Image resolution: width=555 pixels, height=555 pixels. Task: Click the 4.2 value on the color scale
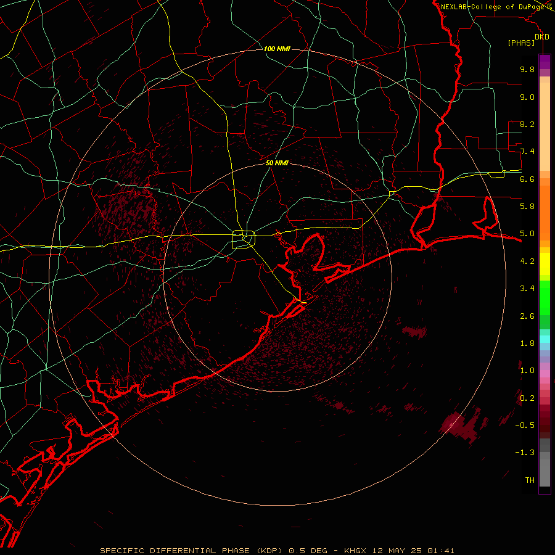[527, 261]
